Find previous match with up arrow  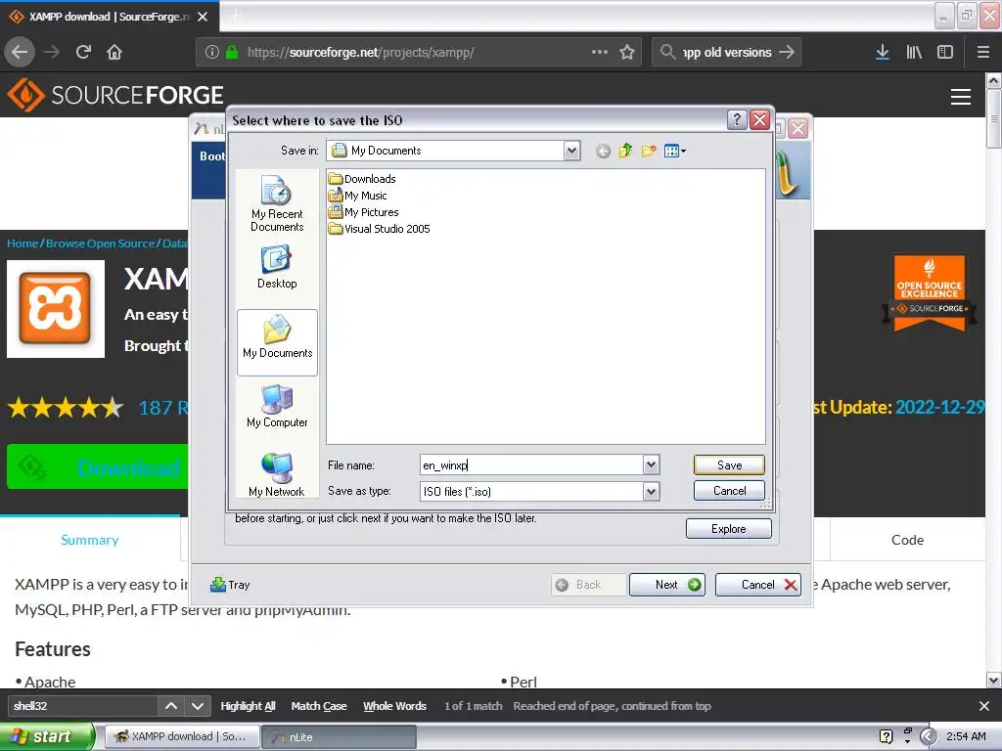point(171,706)
